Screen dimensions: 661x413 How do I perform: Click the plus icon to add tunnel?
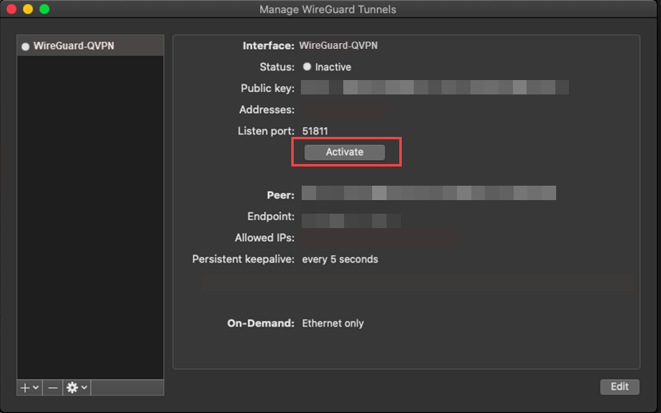pos(25,387)
